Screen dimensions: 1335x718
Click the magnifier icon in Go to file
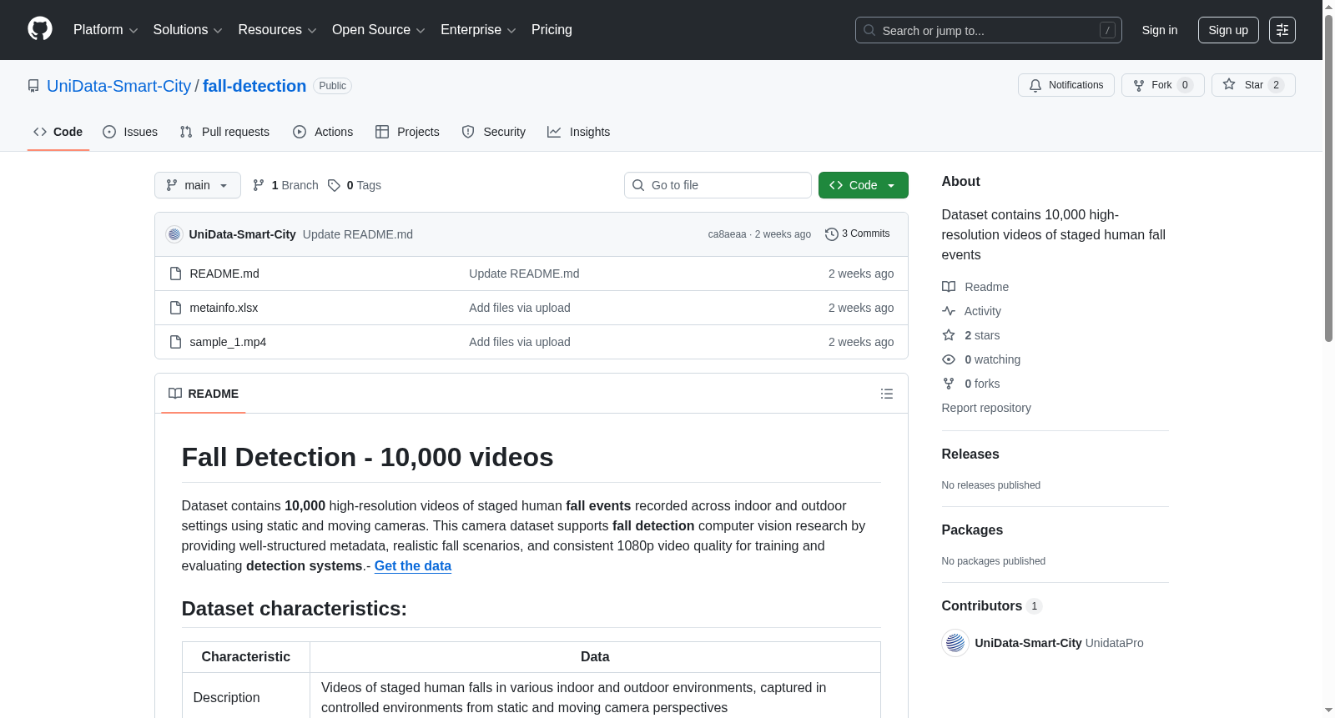pos(638,185)
